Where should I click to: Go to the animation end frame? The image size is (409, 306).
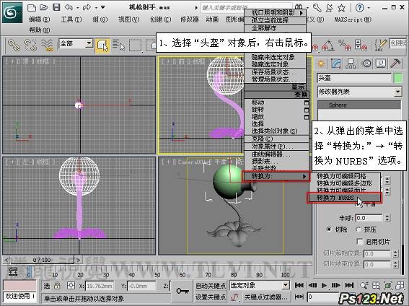pyautogui.click(x=349, y=285)
